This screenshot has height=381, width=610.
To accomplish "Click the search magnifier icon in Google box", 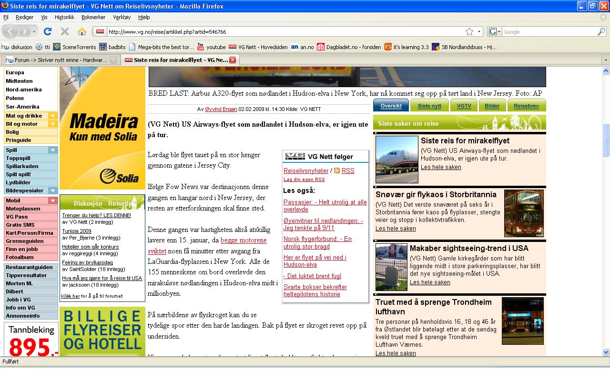I will point(601,32).
